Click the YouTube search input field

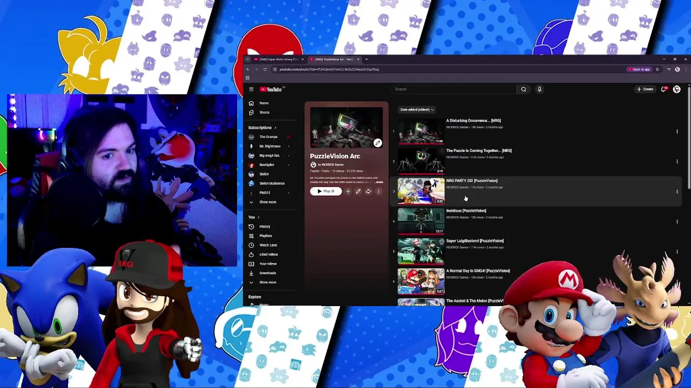[453, 89]
